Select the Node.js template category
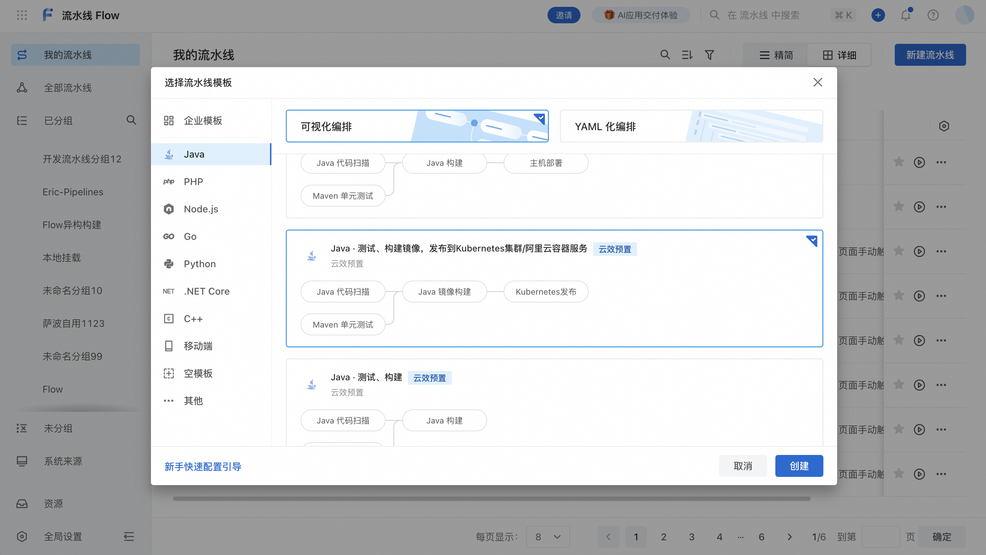The width and height of the screenshot is (986, 555). 211,209
